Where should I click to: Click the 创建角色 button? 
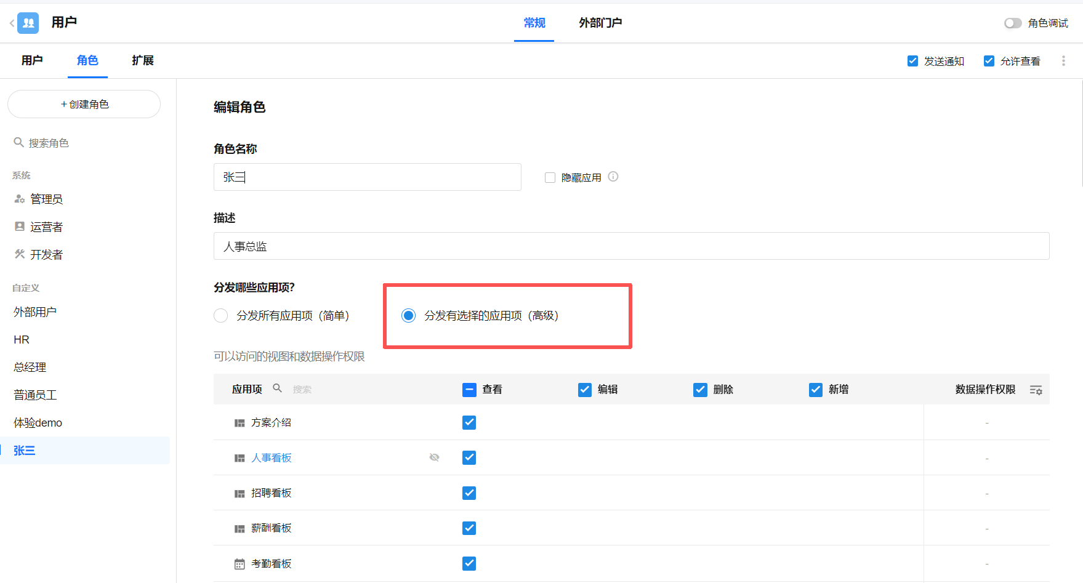click(84, 104)
